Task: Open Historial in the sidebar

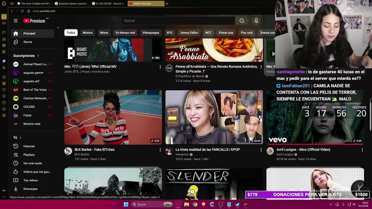Action: click(x=33, y=146)
